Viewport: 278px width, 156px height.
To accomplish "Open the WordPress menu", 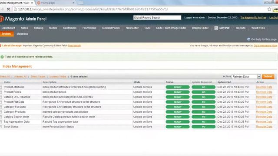I will [x=258, y=28].
